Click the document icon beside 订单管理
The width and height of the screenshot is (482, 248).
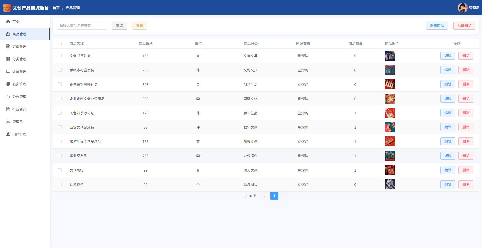point(8,47)
